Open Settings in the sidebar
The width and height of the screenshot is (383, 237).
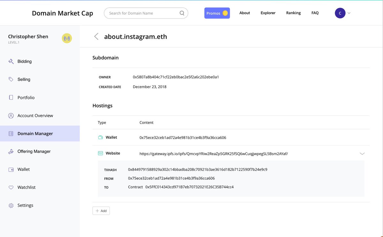pyautogui.click(x=25, y=206)
